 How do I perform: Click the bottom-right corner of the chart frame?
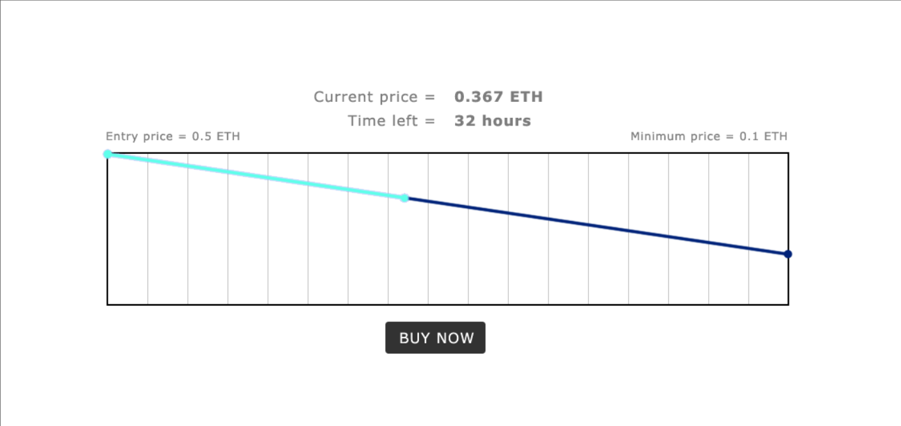click(x=788, y=304)
